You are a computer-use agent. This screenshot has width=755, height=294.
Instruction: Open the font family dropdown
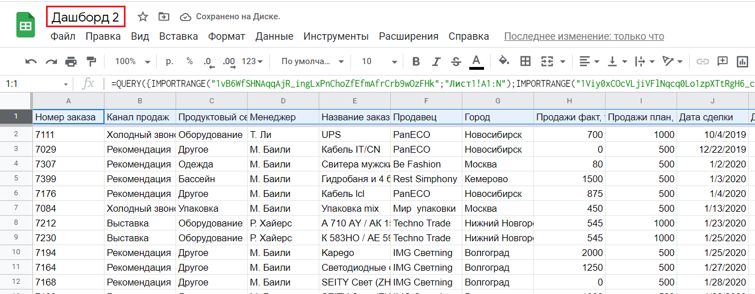(312, 61)
